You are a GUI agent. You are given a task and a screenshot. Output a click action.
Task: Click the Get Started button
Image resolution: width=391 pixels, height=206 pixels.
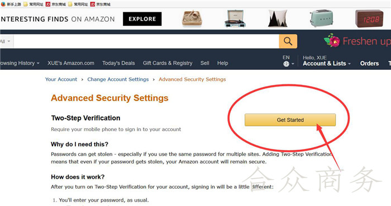coord(290,120)
